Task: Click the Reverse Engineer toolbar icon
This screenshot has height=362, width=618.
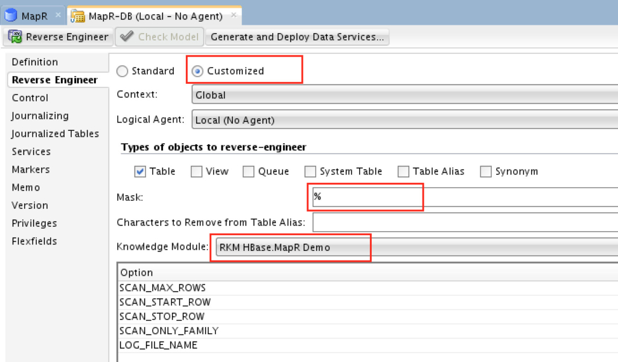Action: [x=15, y=37]
